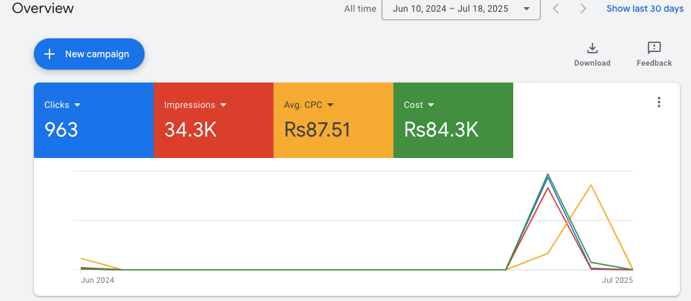Screen dimensions: 691x301
Task: Click the Overview heading
Action: point(43,8)
